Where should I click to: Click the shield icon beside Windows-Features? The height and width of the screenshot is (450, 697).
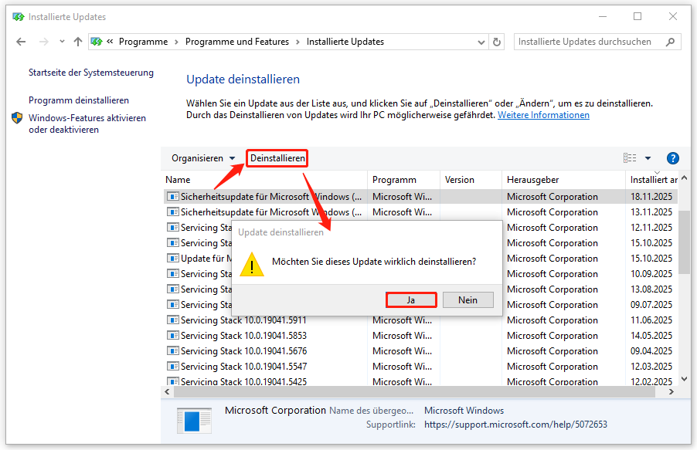[x=17, y=119]
